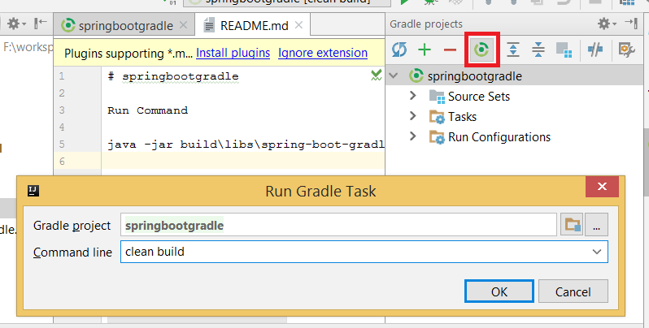Select Tasks tree item
This screenshot has width=649, height=328.
point(453,117)
